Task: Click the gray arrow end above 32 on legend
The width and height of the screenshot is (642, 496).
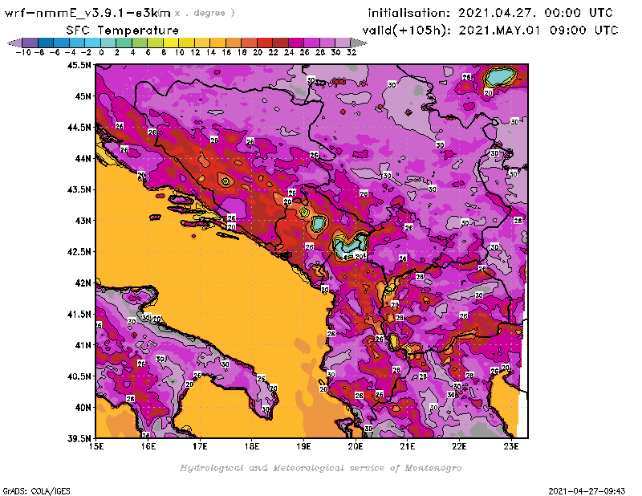Action: click(x=359, y=43)
